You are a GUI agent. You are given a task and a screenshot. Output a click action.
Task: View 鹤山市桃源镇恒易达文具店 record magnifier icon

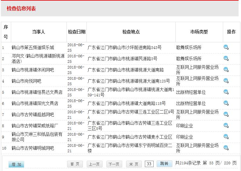click(226, 92)
